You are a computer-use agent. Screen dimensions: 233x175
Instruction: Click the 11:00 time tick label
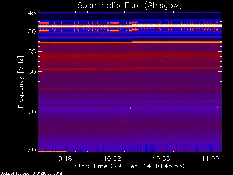point(210,159)
